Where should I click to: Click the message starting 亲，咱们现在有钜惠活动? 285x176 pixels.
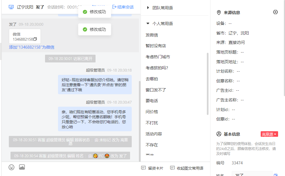(95, 119)
